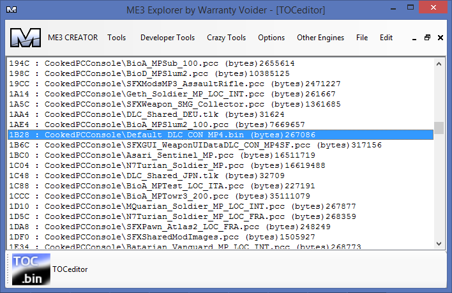The height and width of the screenshot is (293, 452).
Task: Open the ME3 CREATOR menu
Action: (73, 38)
